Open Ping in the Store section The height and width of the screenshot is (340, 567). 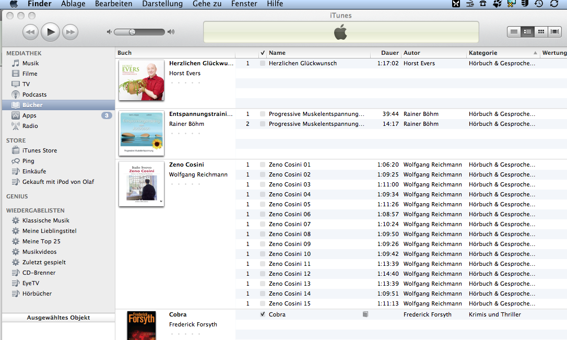[28, 161]
